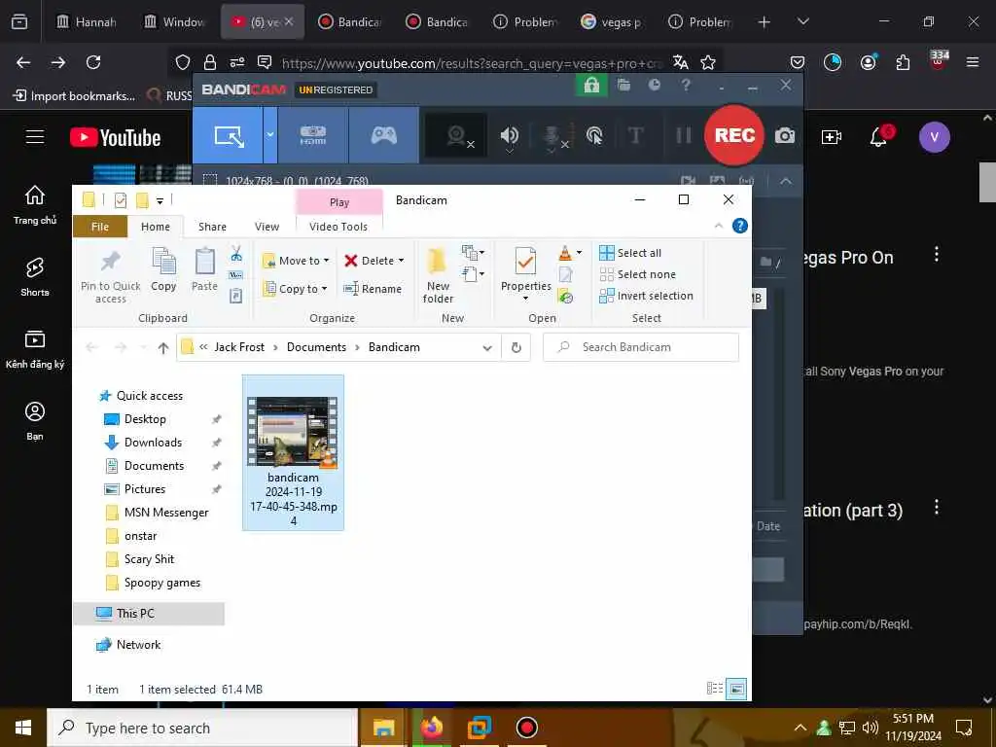Switch to the Home ribbon tab
996x747 pixels.
pyautogui.click(x=156, y=227)
